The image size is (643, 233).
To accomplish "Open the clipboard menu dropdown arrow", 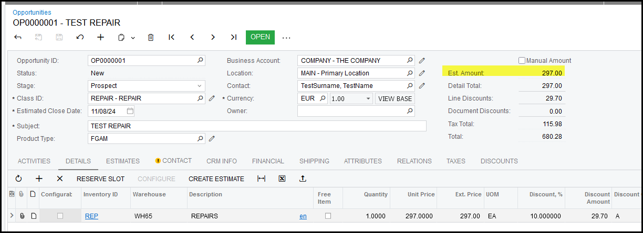I will coord(133,38).
